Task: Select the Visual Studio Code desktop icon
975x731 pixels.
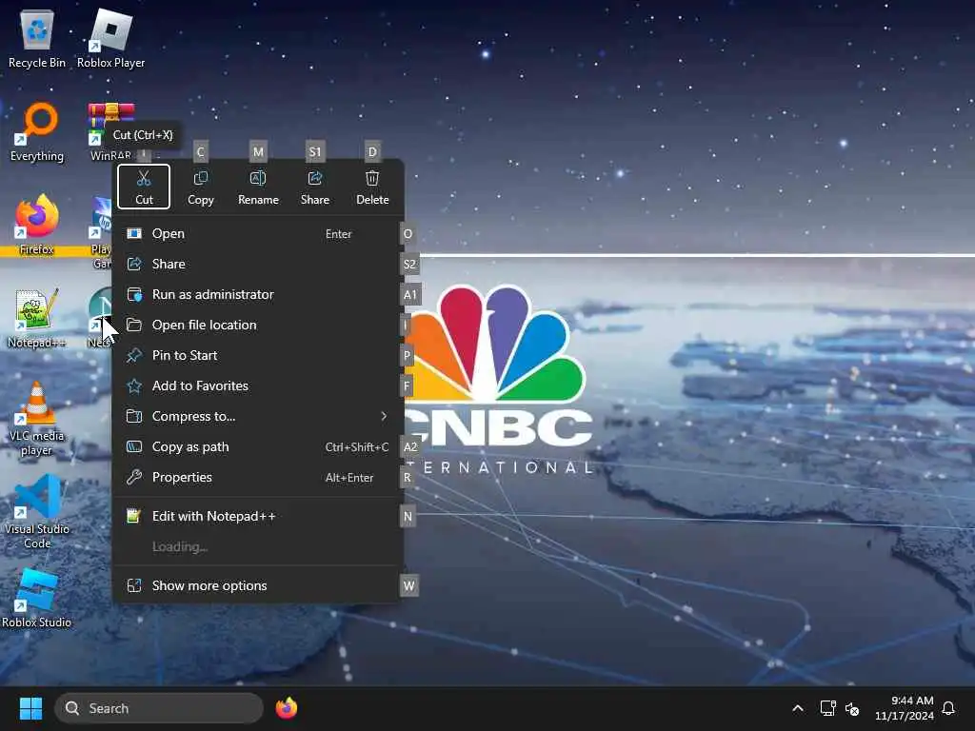Action: (37, 512)
